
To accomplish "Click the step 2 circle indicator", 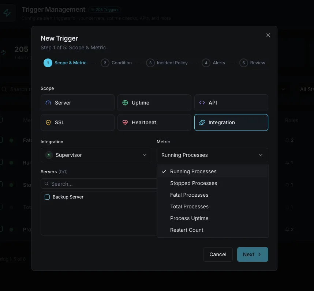I will pyautogui.click(x=105, y=63).
